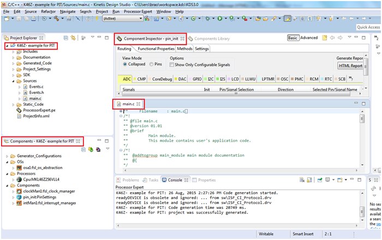Screen dimensions: 382x240
Task: Expand the Documentation folder
Action: (x=12, y=57)
